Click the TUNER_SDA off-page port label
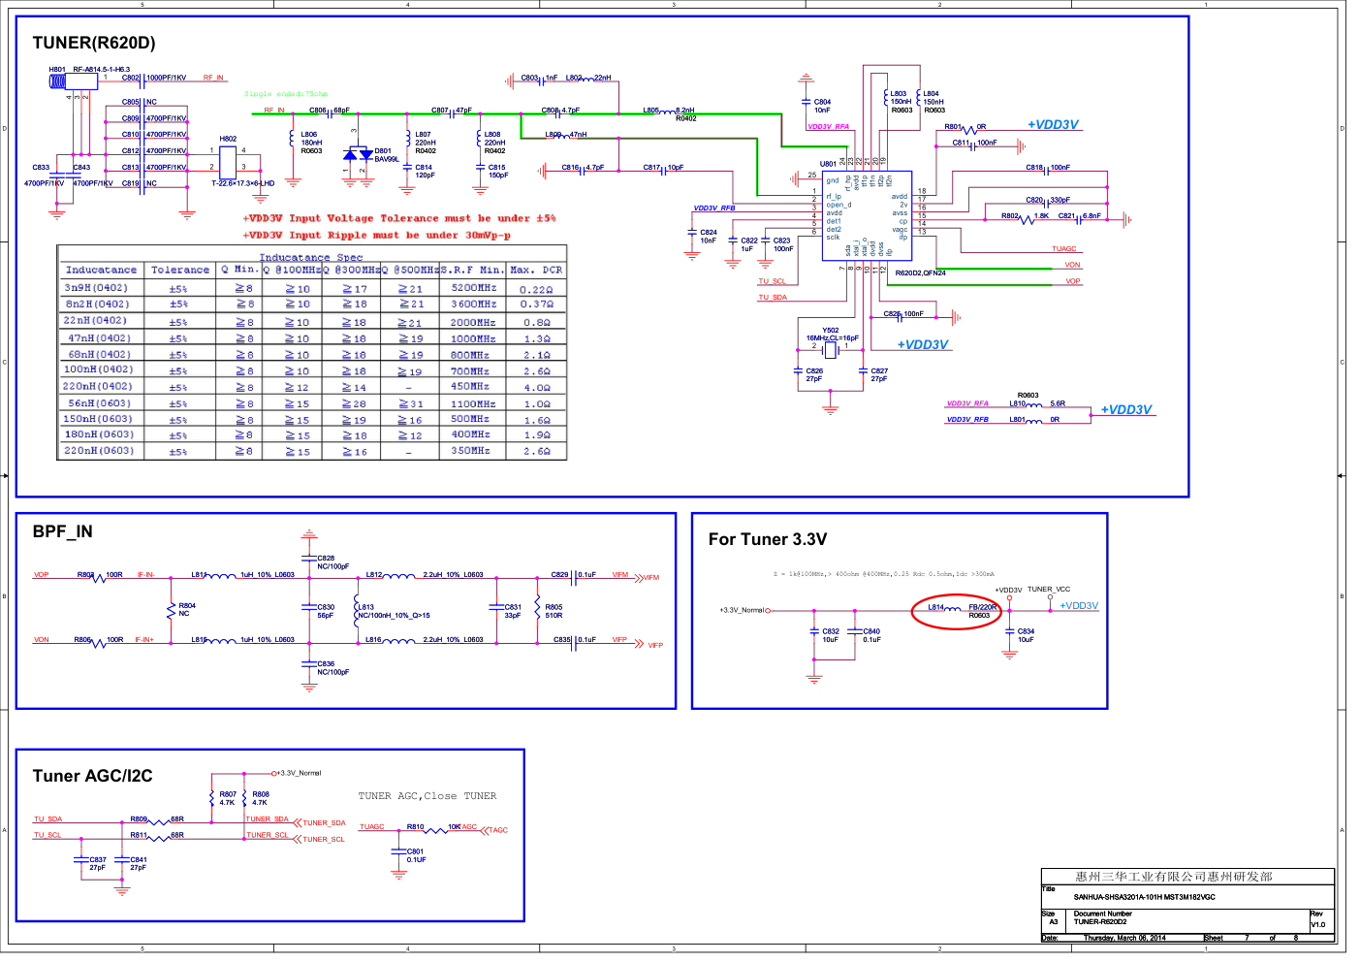Viewport: 1360px width, 962px height. (324, 823)
